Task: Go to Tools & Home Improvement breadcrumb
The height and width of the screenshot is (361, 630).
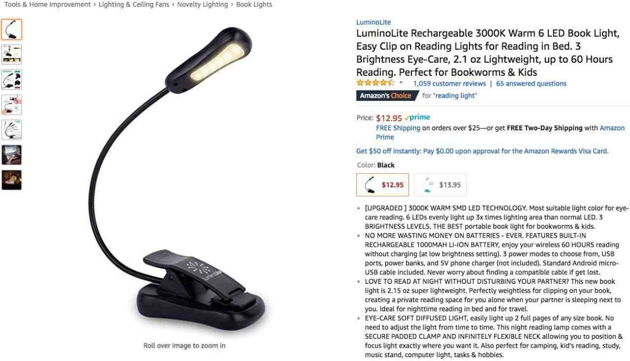Action: pos(47,4)
